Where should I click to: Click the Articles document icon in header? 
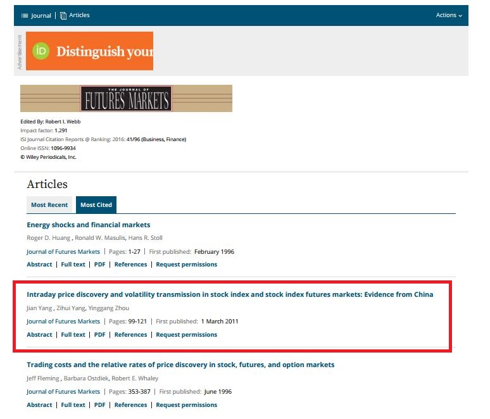[x=63, y=15]
